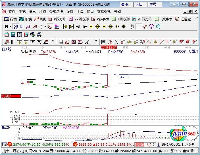Click the price list grid icon
Image resolution: width=200 pixels, height=155 pixels.
click(103, 42)
